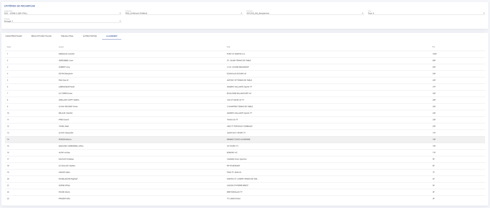Viewport: 490px width, 208px height.
Task: Select the highlighted RONSIN Marius row
Action: tap(65, 139)
